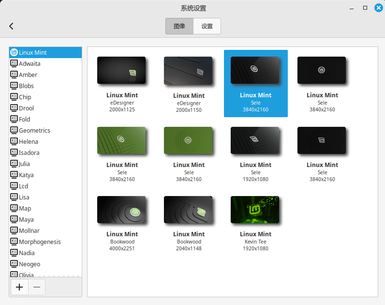Click the Geometrics folder icon

pyautogui.click(x=14, y=130)
